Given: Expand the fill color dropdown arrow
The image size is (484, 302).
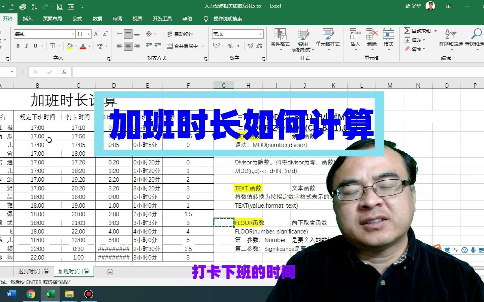Looking at the screenshot, I should [76, 46].
